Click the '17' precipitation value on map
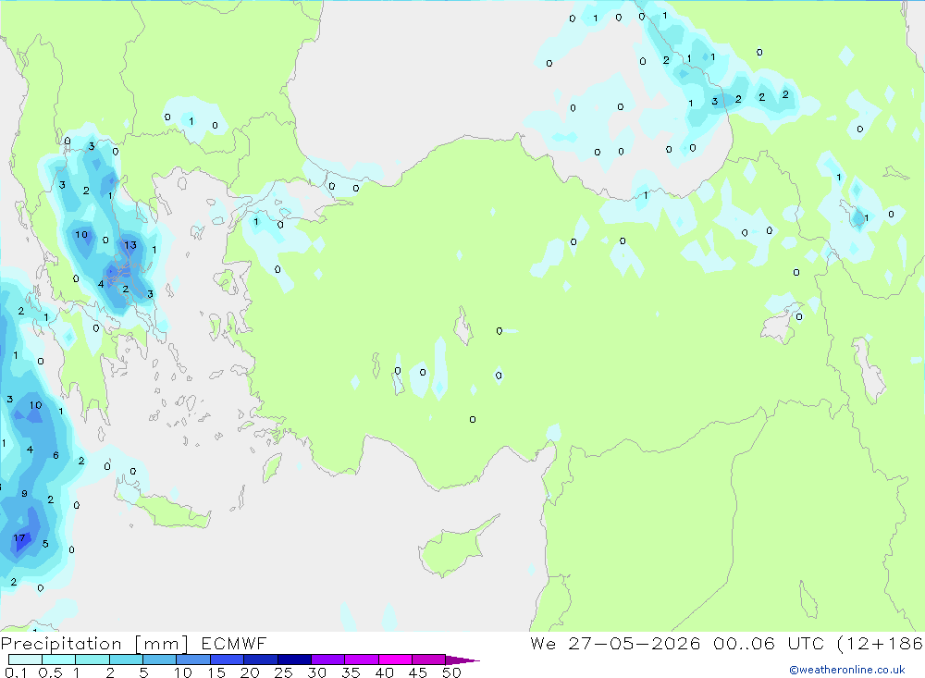Viewport: 925px width, 678px height. point(19,537)
